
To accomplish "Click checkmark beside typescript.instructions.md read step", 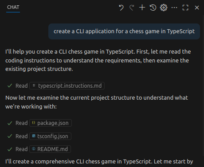I will pyautogui.click(x=10, y=86).
